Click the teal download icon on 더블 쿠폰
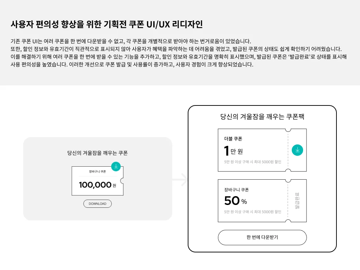 click(297, 150)
